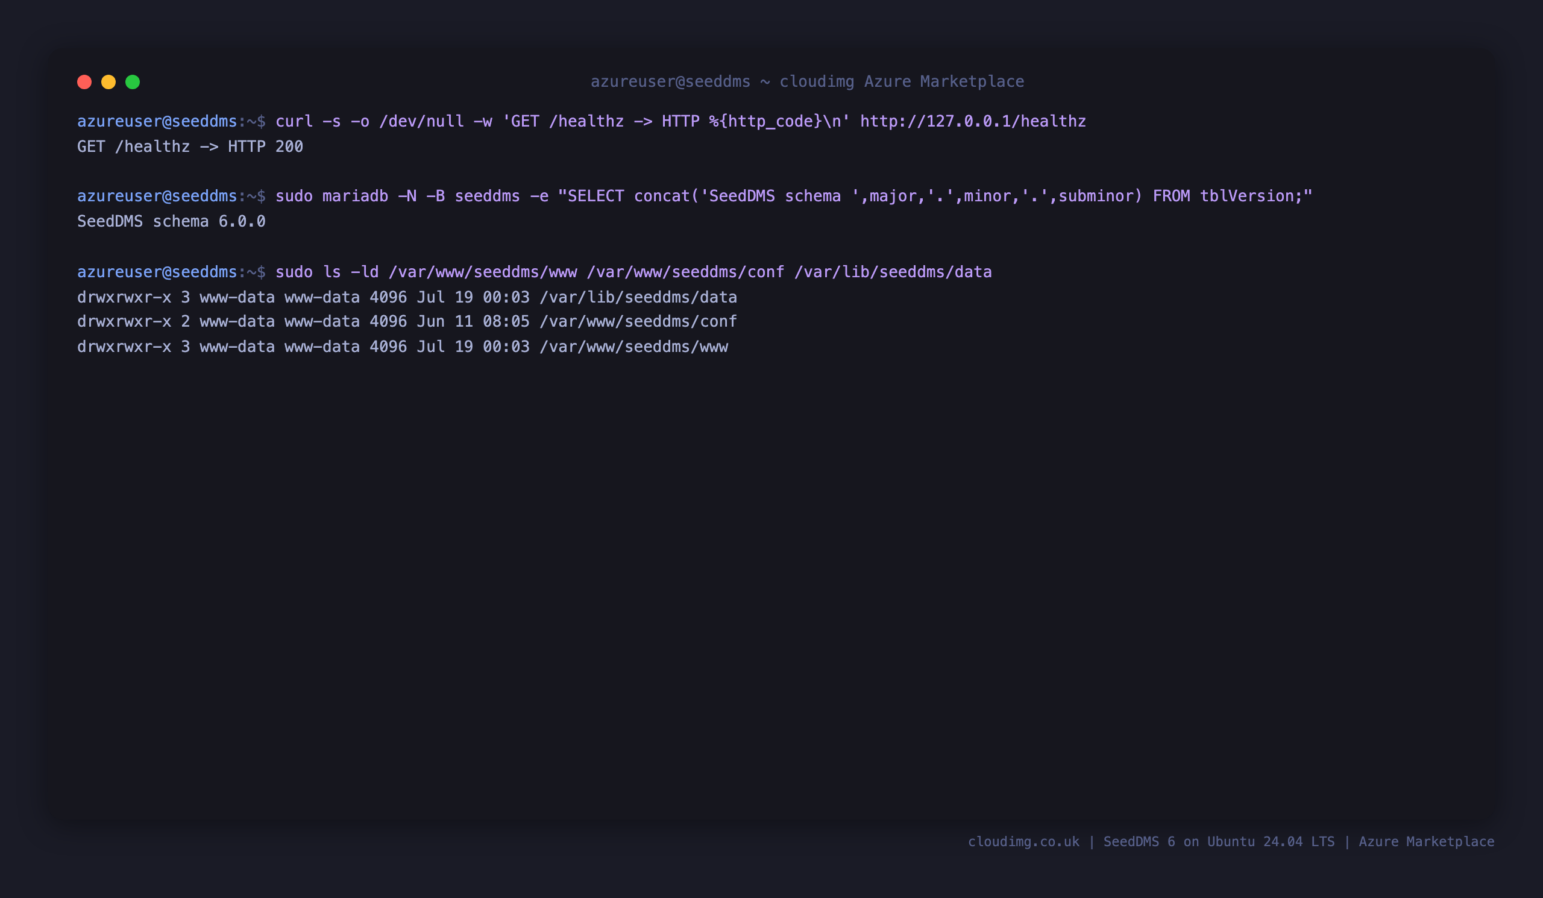Click the /var/www/seeddms/conf listing path
Image resolution: width=1543 pixels, height=898 pixels.
click(638, 321)
